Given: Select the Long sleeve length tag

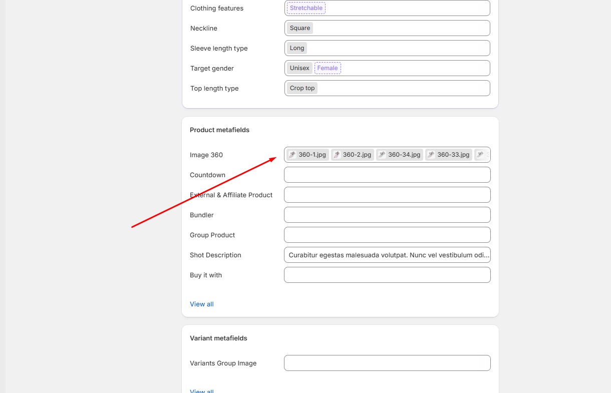Looking at the screenshot, I should 296,48.
